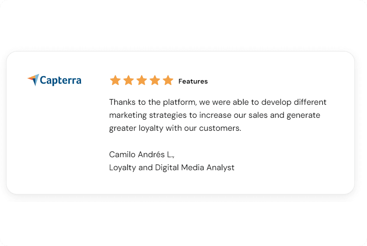The image size is (367, 246).
Task: Click the Capterra wordmark text
Action: [x=60, y=80]
